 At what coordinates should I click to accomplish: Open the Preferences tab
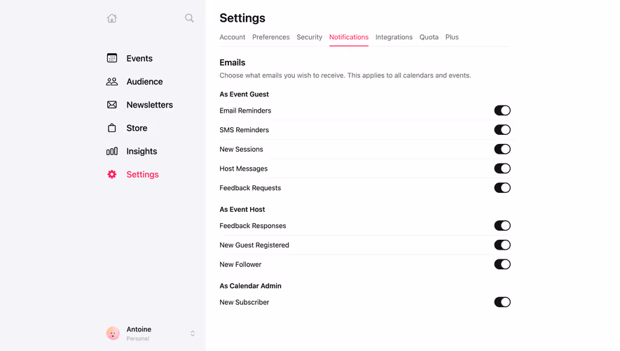point(271,37)
